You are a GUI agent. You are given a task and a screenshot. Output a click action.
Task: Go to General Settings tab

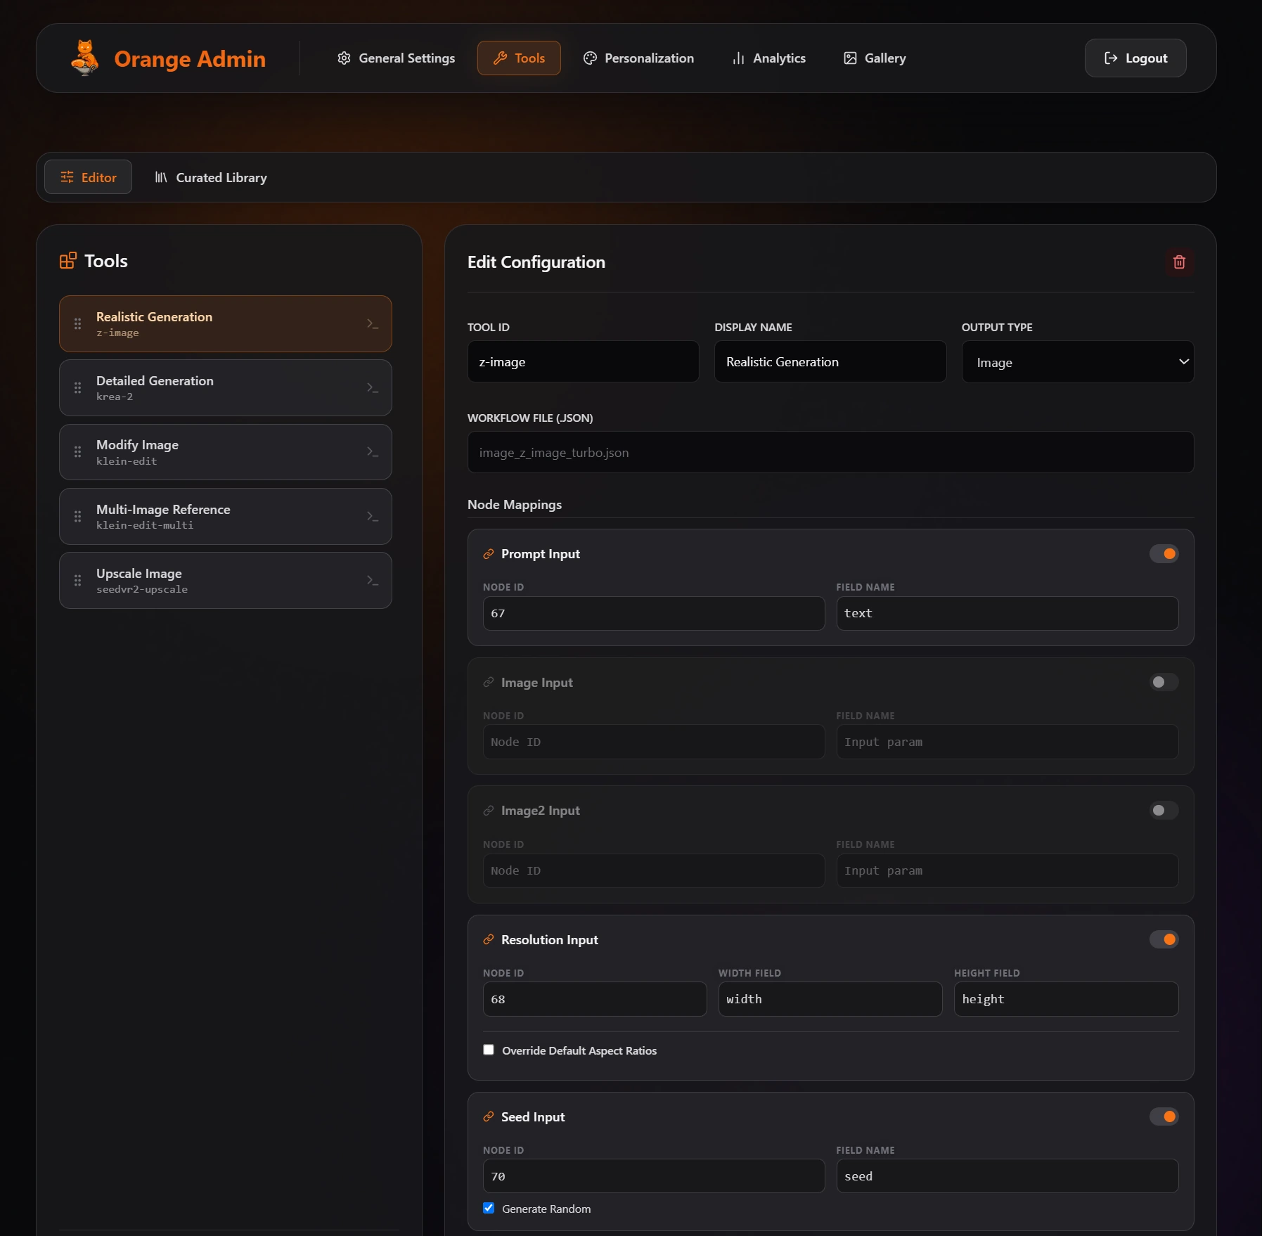tap(396, 58)
